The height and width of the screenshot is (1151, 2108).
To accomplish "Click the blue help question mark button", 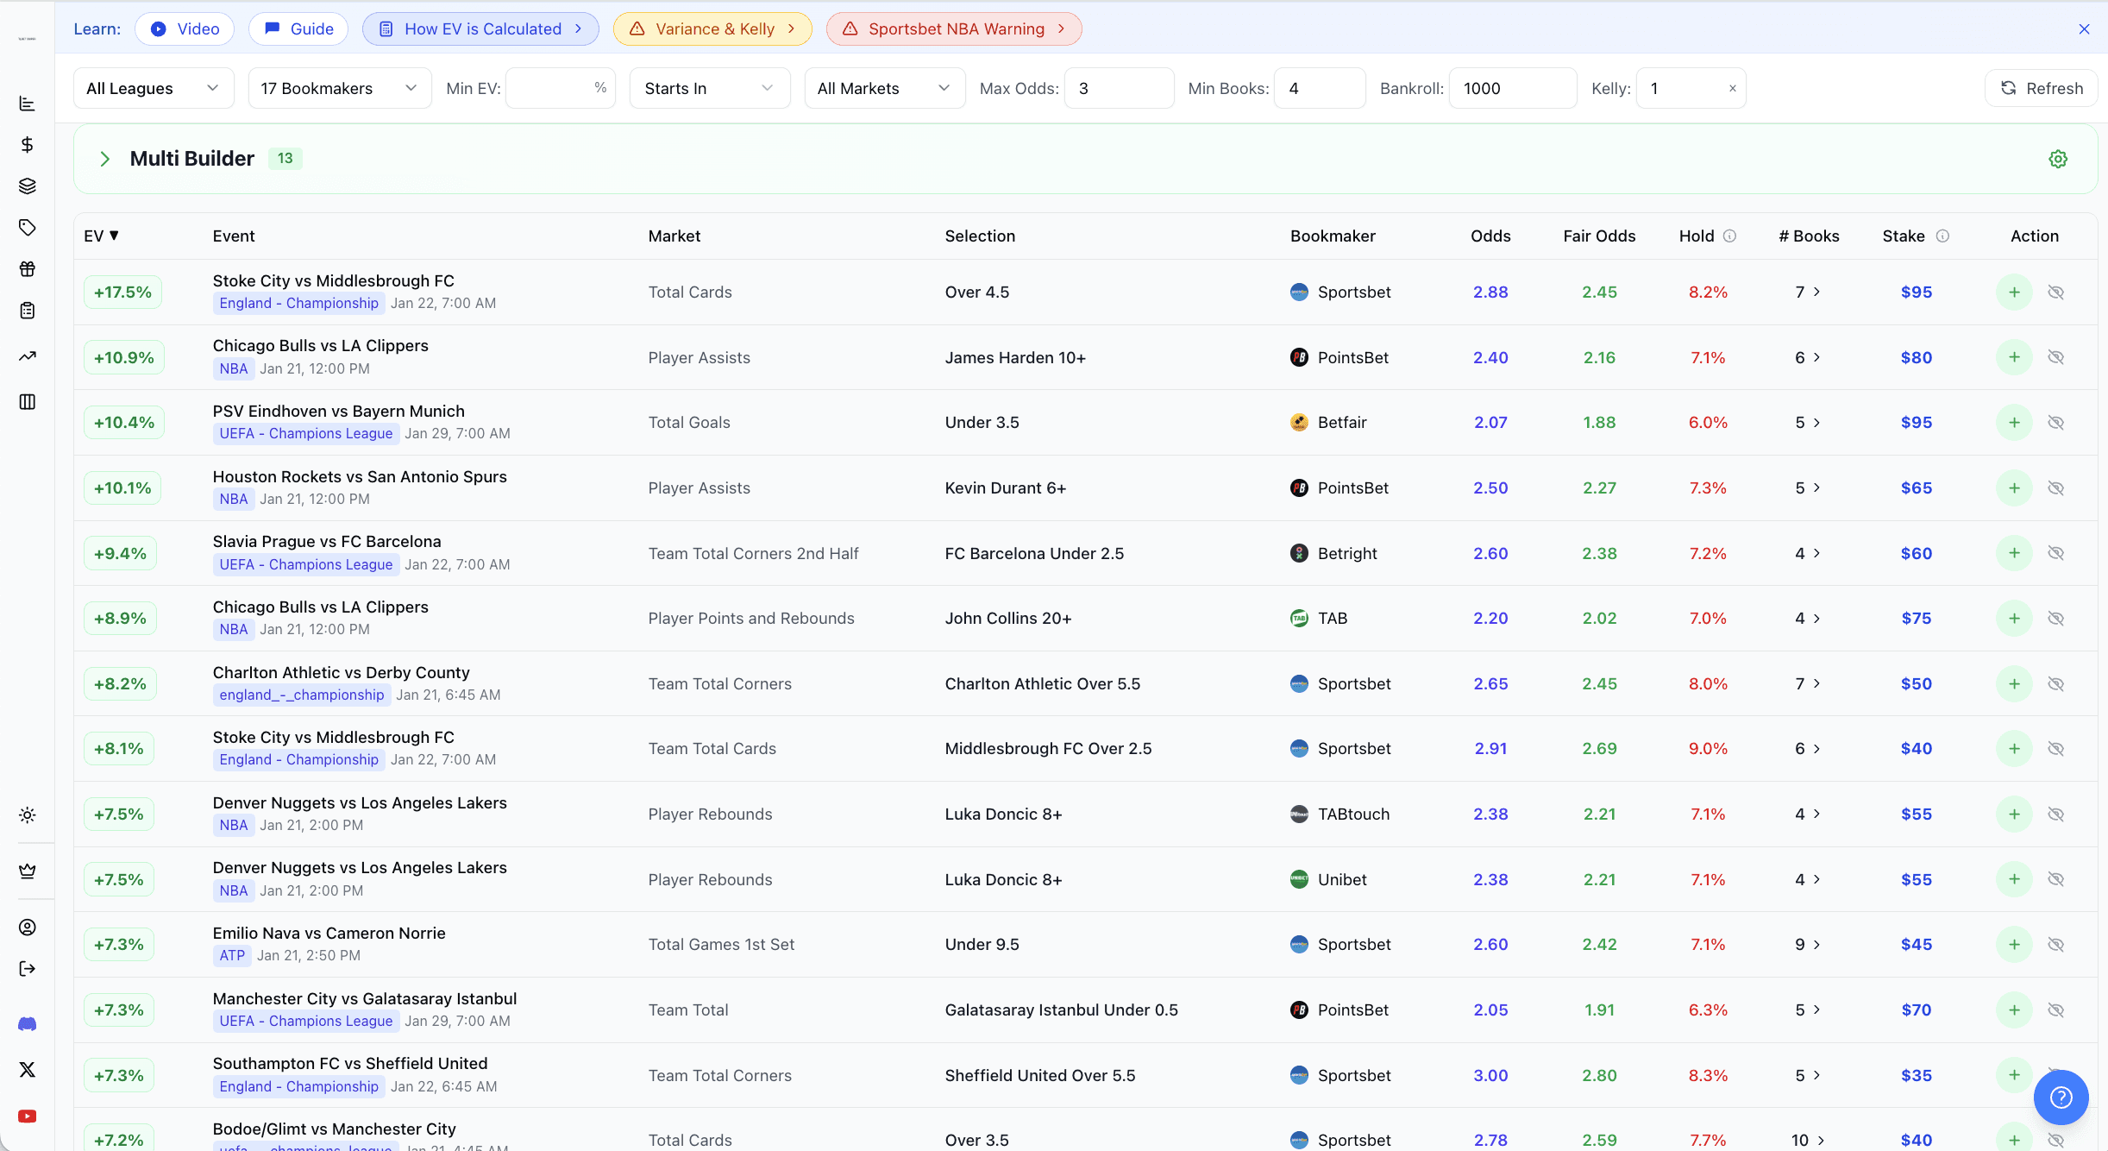I will tap(2061, 1098).
